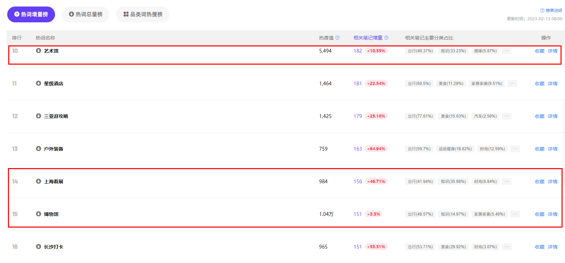Click 美食(11.29%) tag in 星级酒店 row
Screen dimensions: 565x263
[x=451, y=84]
